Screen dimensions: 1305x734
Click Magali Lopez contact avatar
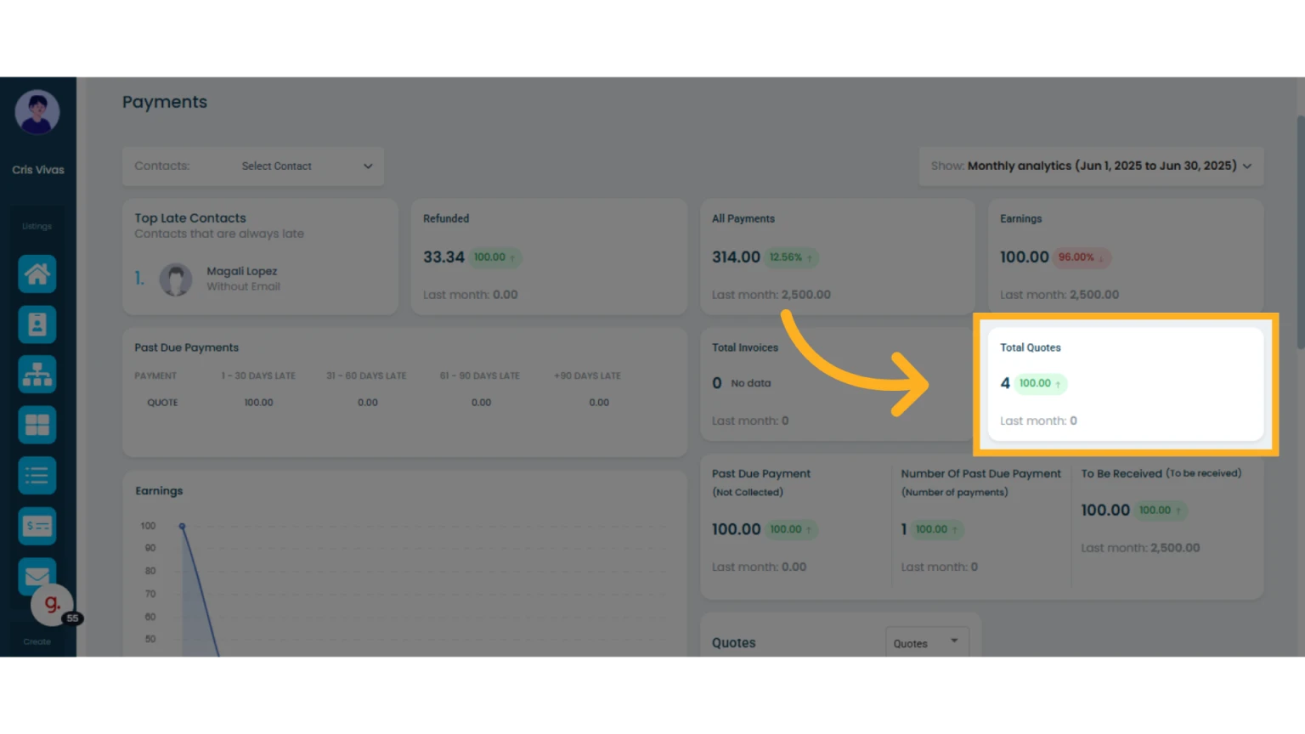click(176, 279)
